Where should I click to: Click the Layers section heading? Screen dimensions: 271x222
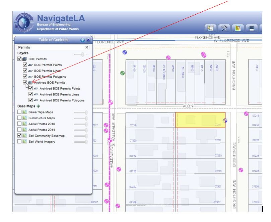23,53
